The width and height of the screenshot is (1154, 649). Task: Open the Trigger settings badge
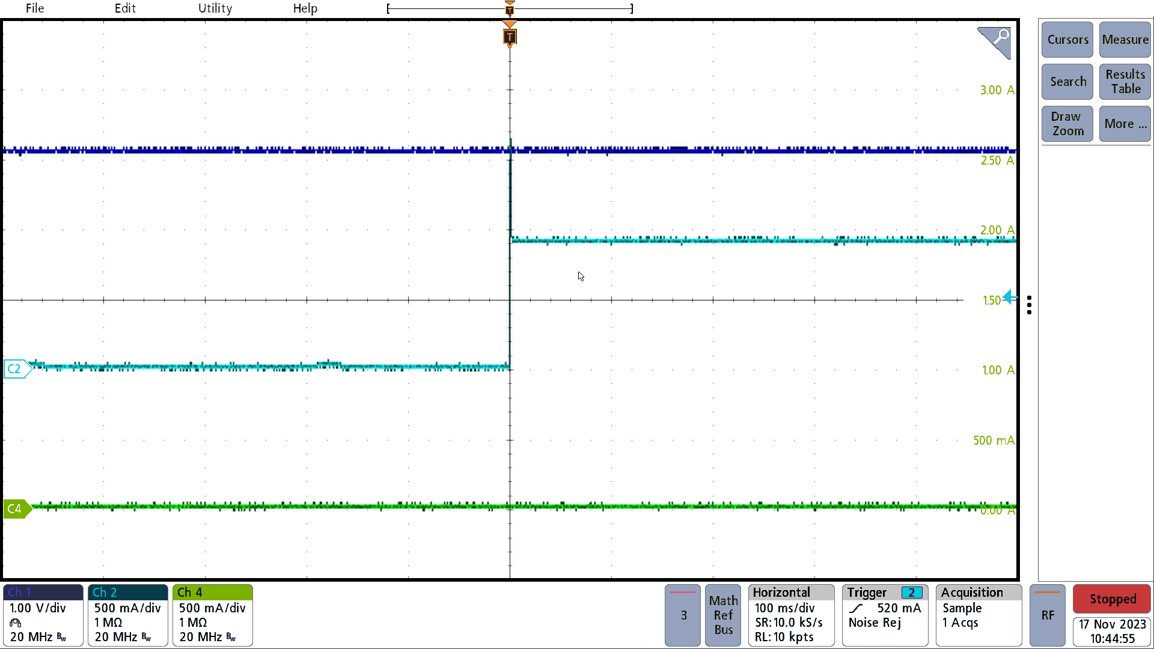pyautogui.click(x=885, y=615)
